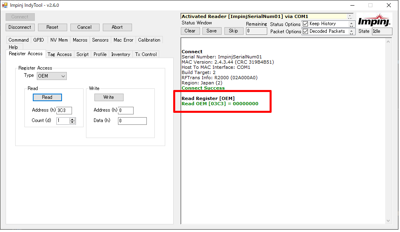Open the Calibration tab
400x232 pixels.
149,40
